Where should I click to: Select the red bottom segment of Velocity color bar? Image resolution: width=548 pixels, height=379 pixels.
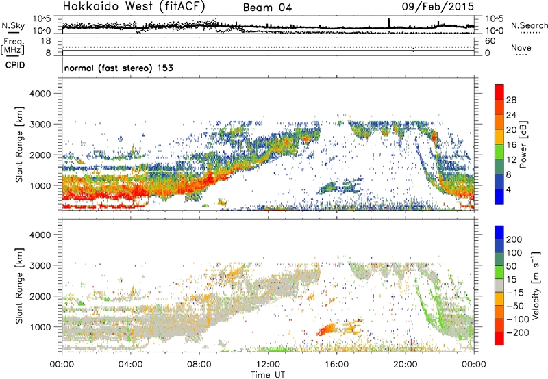499,339
